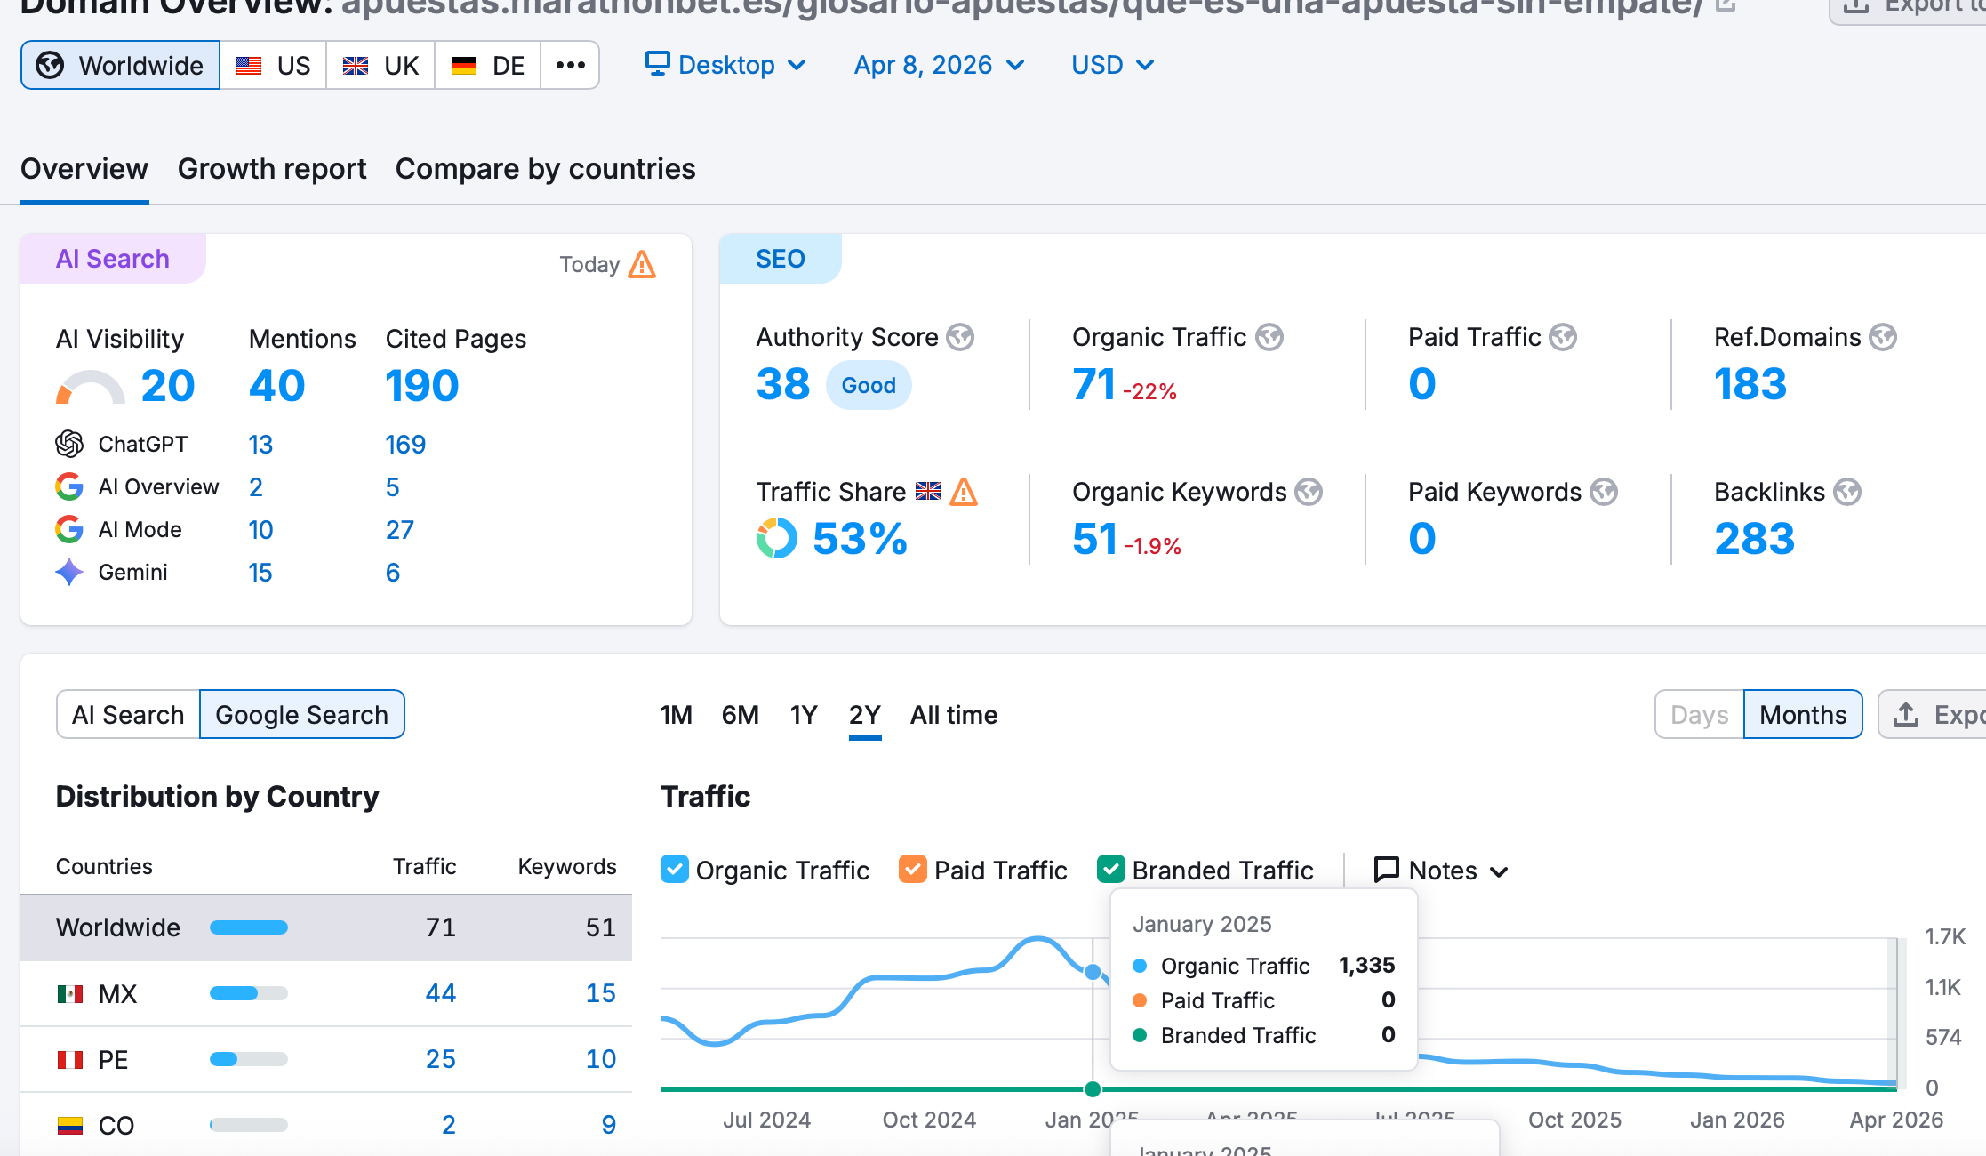Toggle the Paid Traffic checkbox

click(x=912, y=869)
